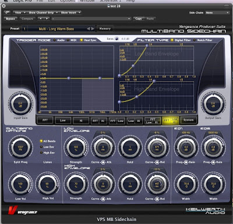Open the settings name dropdown next to Copy
Image resolution: width=233 pixels, height=224 pixels.
click(x=91, y=19)
